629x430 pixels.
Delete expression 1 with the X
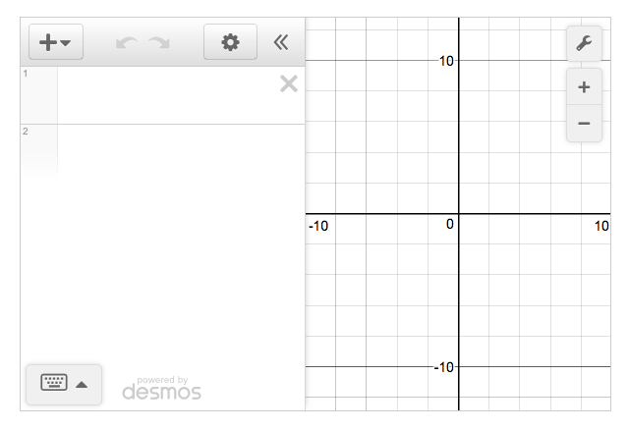pos(288,83)
